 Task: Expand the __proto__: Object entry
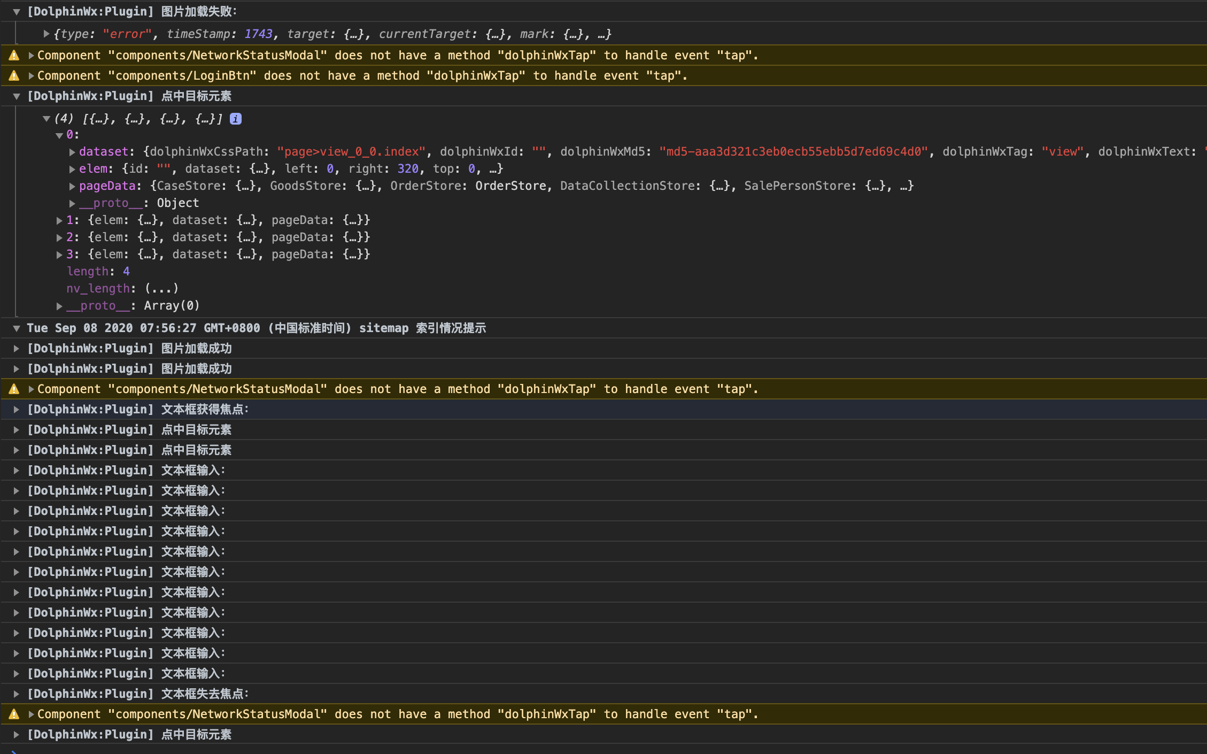(x=72, y=204)
